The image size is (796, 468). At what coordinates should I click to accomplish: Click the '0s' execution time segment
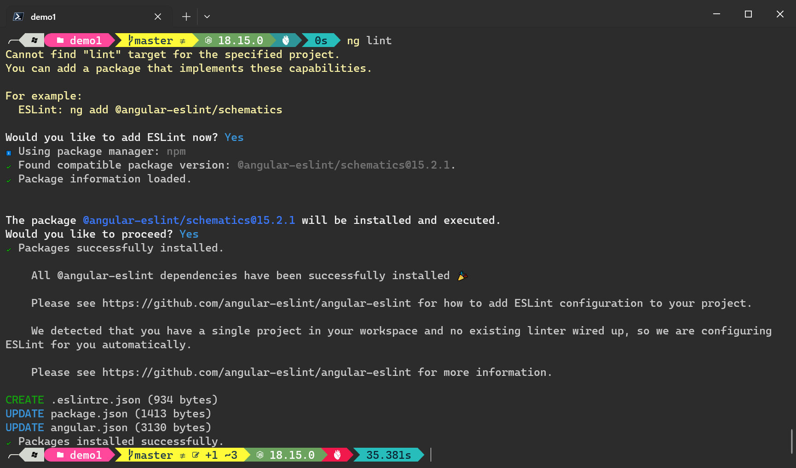[x=321, y=41]
